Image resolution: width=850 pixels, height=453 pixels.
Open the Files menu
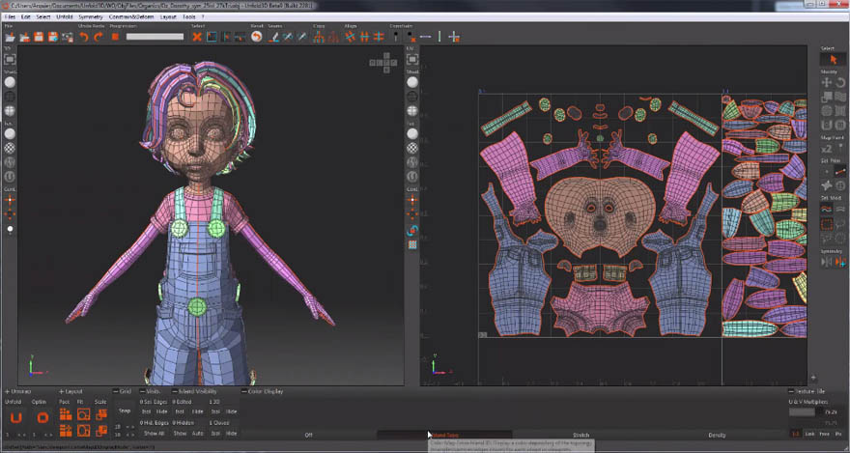coord(10,16)
